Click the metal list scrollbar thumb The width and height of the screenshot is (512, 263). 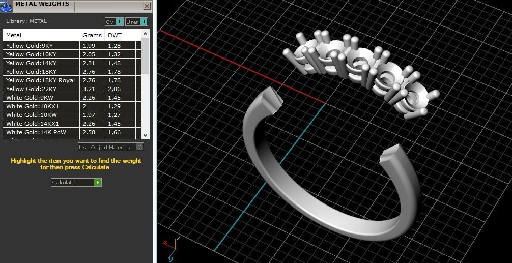146,55
